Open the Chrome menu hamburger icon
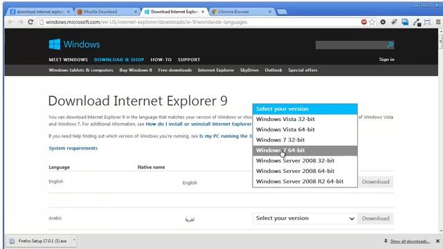443x249 pixels. 438,22
